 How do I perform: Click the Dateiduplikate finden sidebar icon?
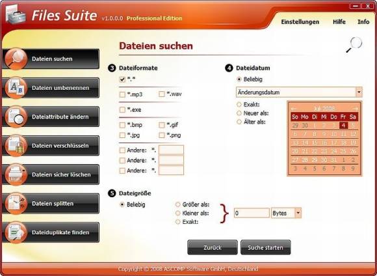click(16, 232)
